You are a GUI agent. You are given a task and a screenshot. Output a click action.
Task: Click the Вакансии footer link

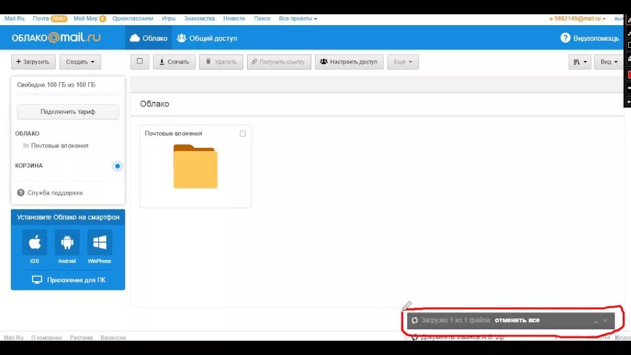(113, 338)
